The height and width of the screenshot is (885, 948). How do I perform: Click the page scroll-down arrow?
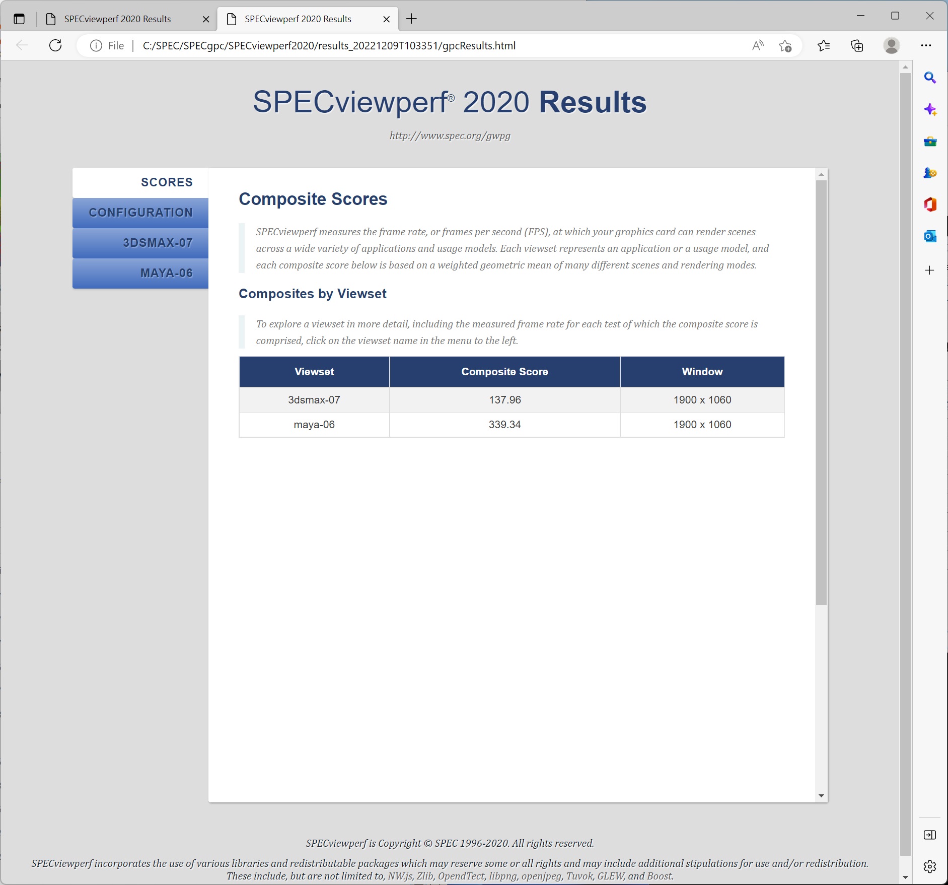coord(905,877)
